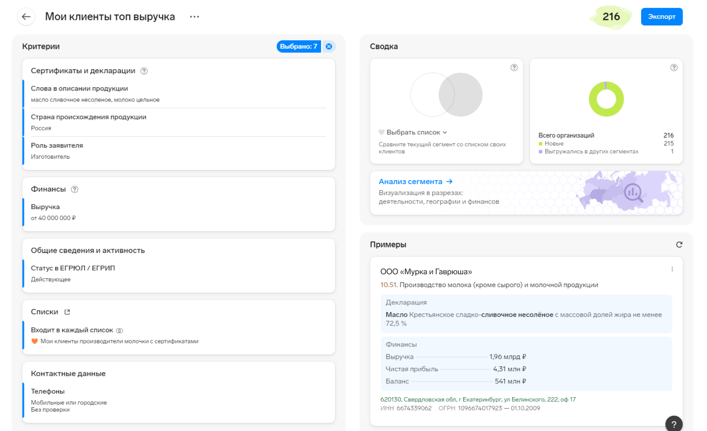Clear selected criteria with the blue X icon
The width and height of the screenshot is (707, 431).
[329, 46]
